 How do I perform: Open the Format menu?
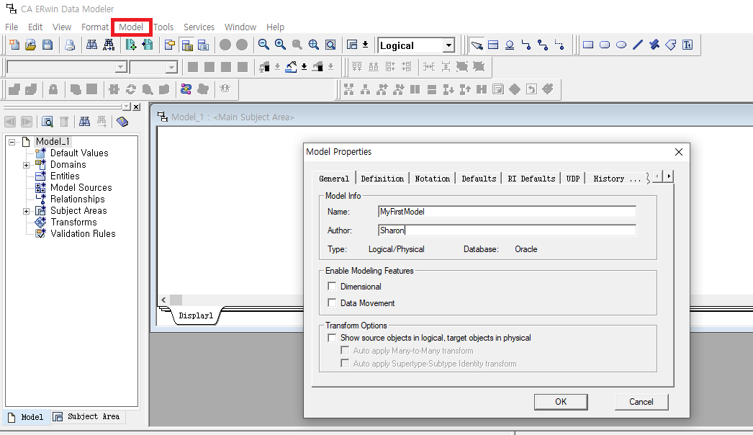coord(94,27)
